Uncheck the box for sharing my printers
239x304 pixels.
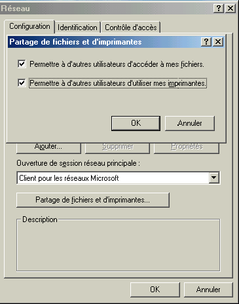point(22,83)
